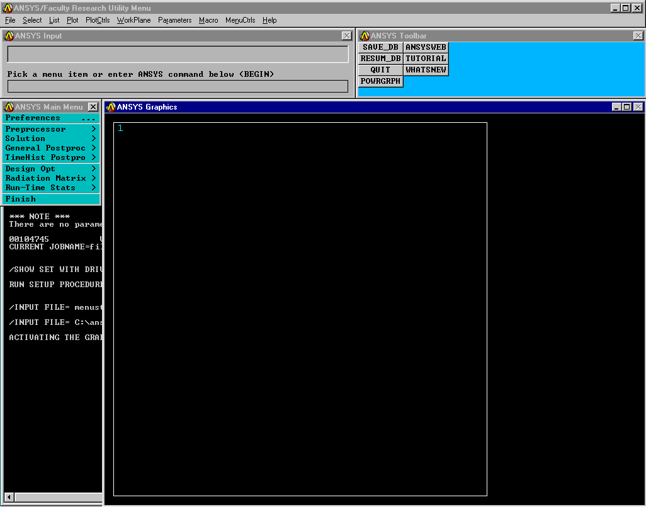Close the ANSYS Toolbar window
This screenshot has width=646, height=517.
click(x=638, y=36)
